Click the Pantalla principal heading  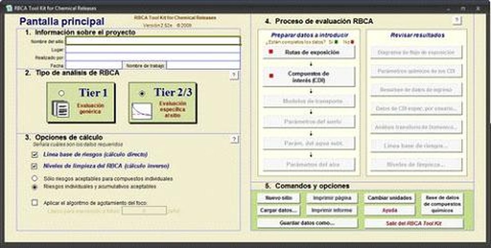coord(62,21)
